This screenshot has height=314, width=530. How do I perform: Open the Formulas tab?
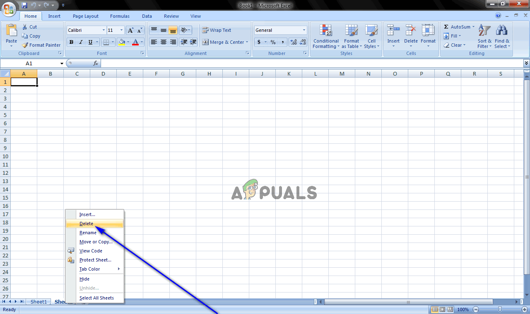(x=120, y=16)
